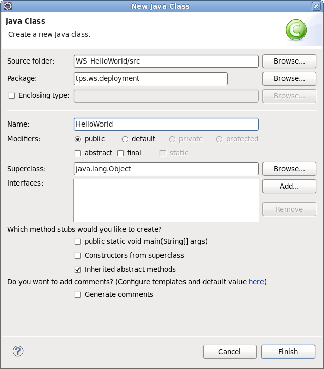Toggle the Generate comments checkbox

pos(78,295)
